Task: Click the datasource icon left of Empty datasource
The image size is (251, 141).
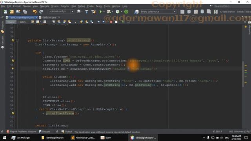Action: pyautogui.click(x=136, y=12)
